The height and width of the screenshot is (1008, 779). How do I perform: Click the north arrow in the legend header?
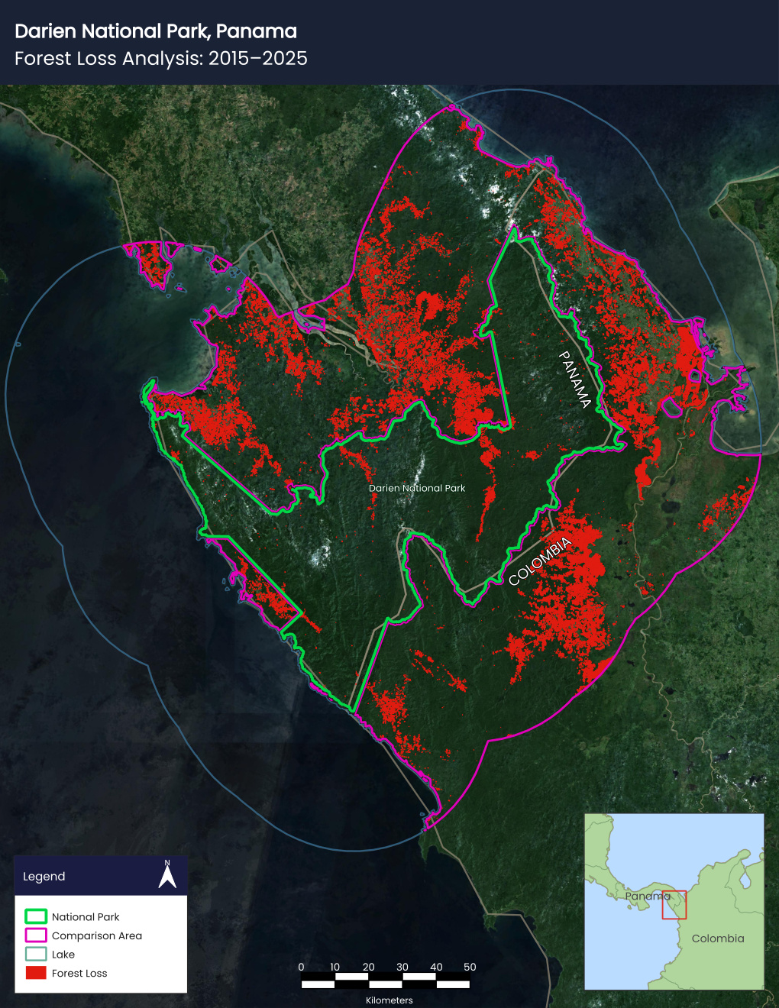167,874
